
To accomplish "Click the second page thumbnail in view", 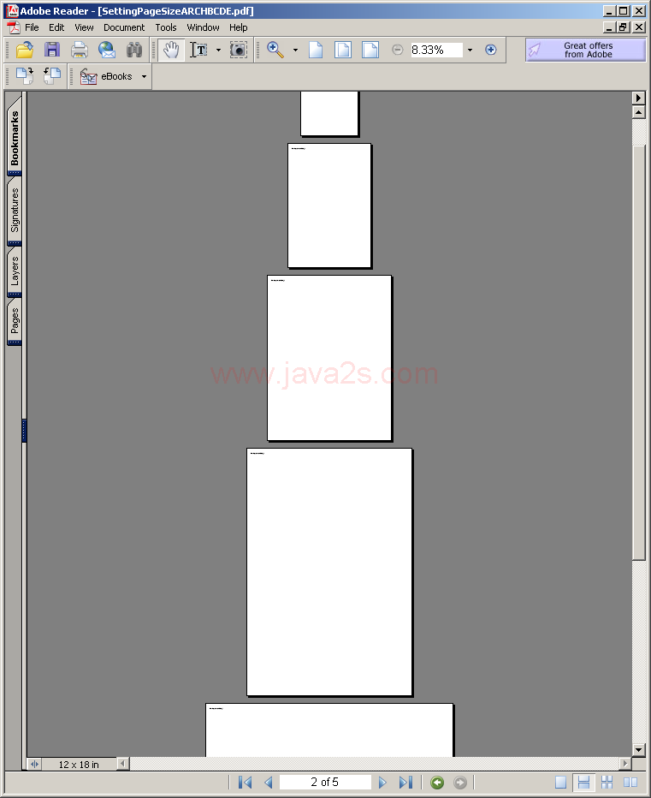I will (x=329, y=205).
